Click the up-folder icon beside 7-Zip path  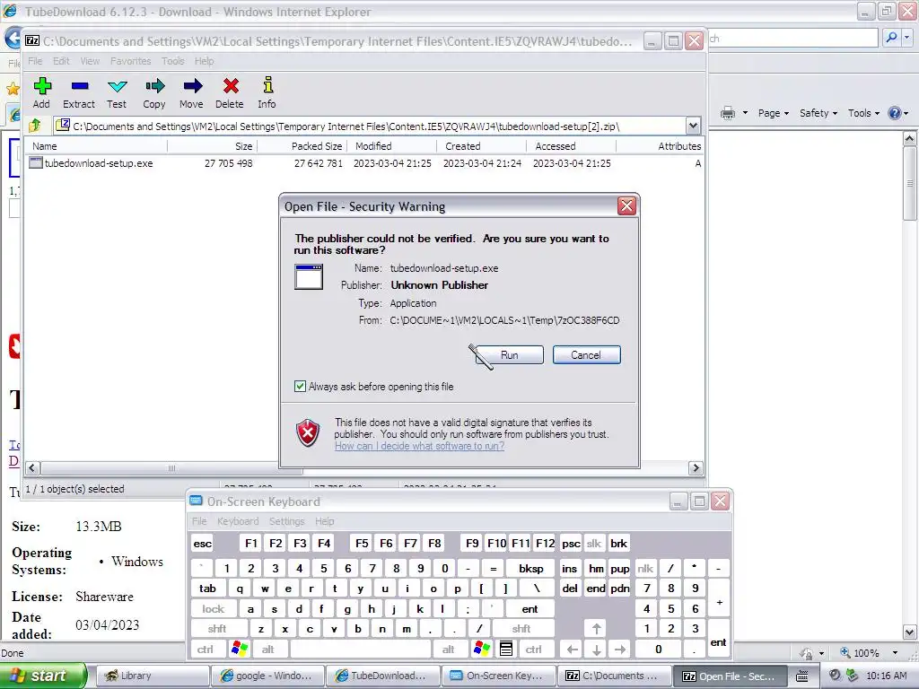35,125
